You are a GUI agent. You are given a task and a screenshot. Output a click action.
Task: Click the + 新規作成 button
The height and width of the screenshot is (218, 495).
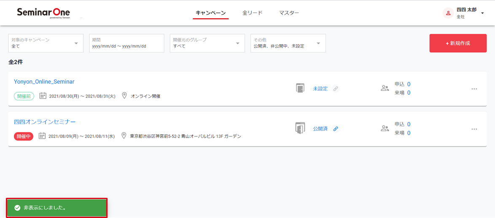(x=458, y=43)
